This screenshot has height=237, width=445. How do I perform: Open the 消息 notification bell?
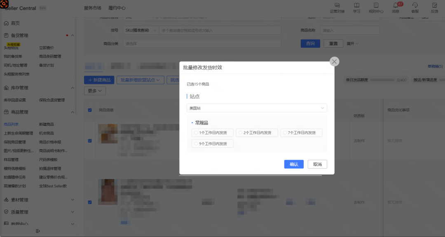click(x=395, y=5)
